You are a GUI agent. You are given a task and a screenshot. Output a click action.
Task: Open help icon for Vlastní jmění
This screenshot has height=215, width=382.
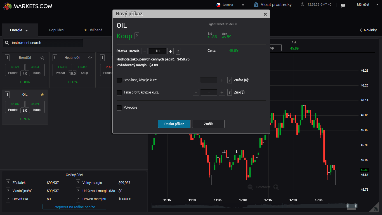pyautogui.click(x=8, y=191)
